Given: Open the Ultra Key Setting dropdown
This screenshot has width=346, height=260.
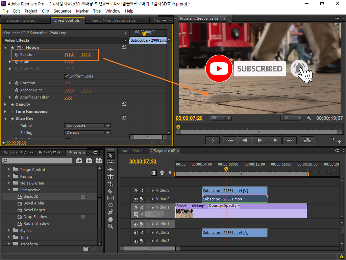Looking at the screenshot, I should click(88, 133).
